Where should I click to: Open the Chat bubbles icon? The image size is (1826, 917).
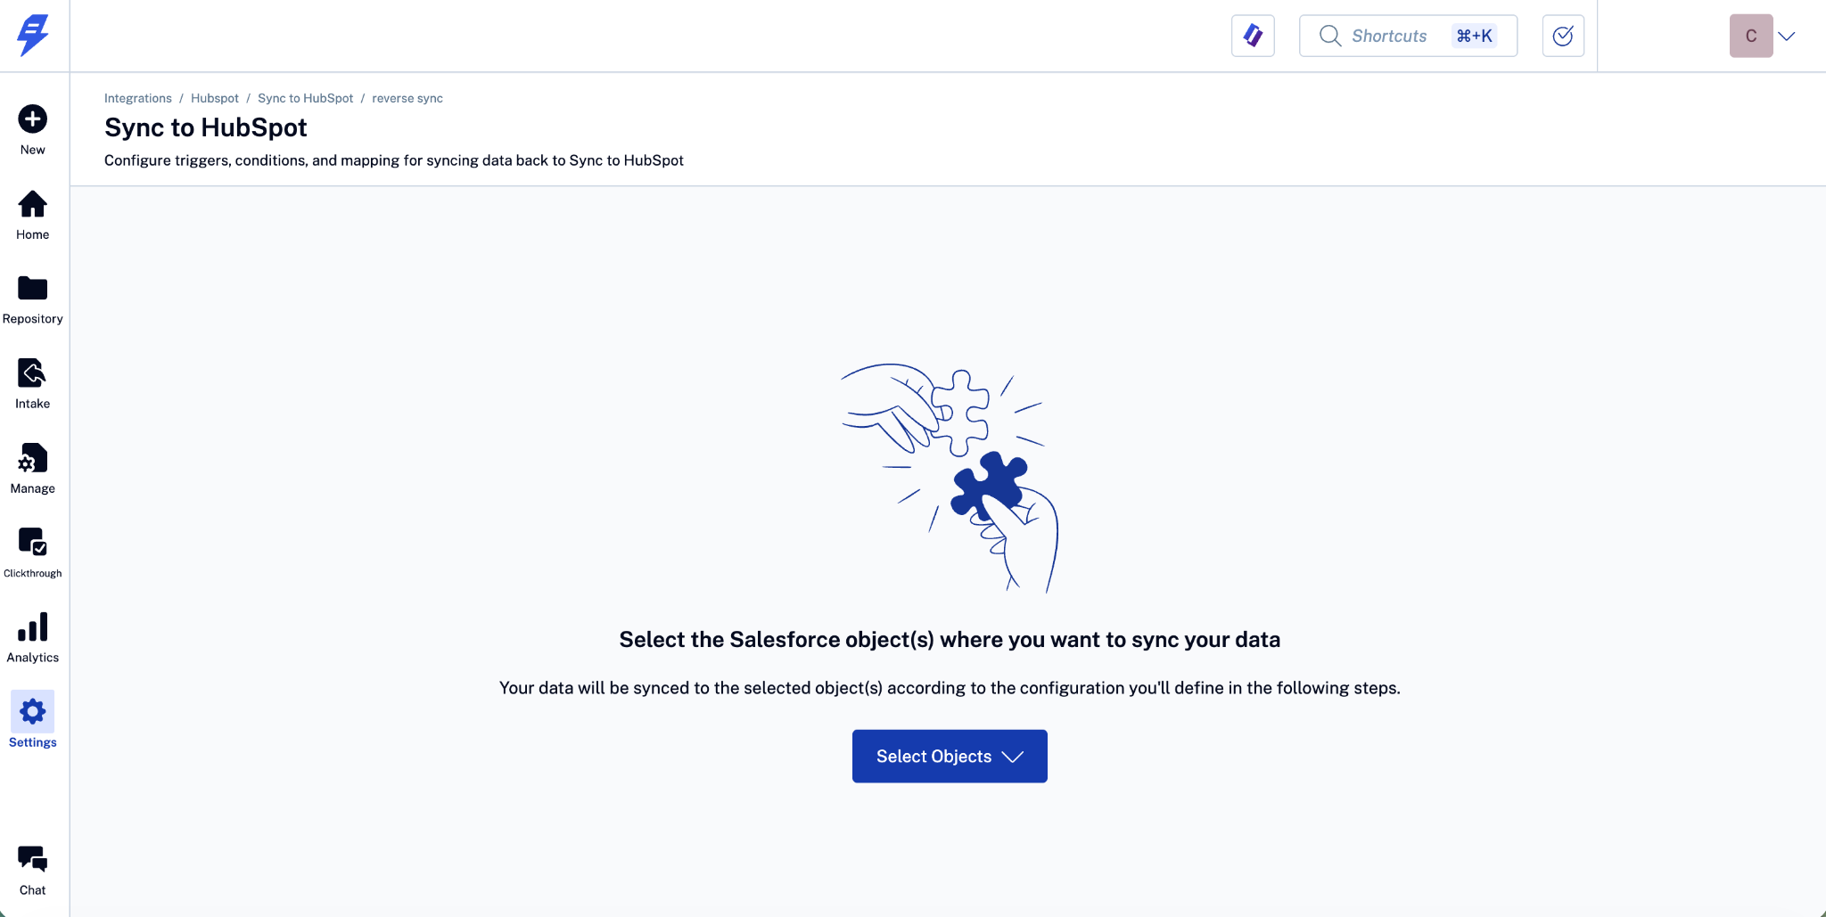tap(33, 859)
